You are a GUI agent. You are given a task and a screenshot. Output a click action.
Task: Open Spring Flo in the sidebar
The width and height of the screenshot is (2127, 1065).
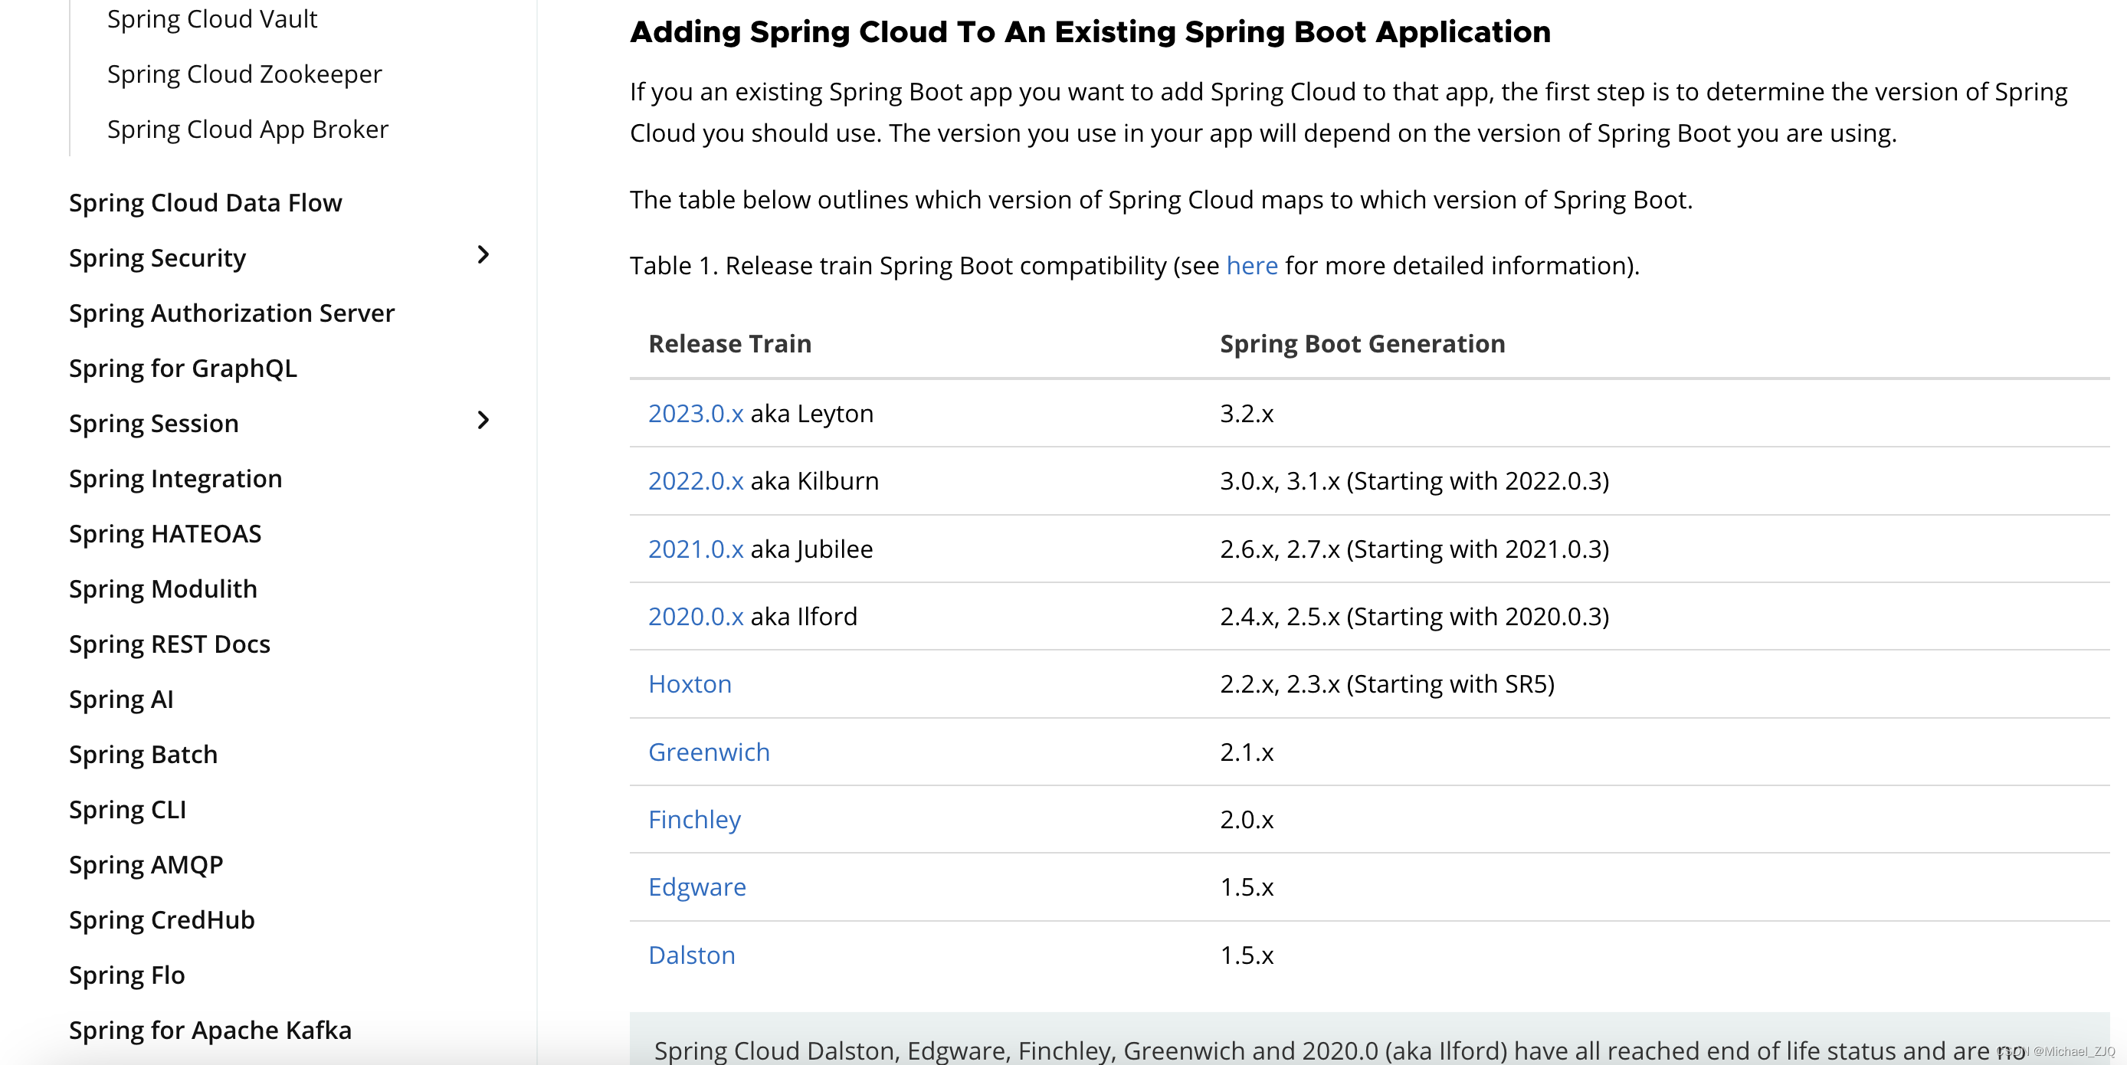point(127,976)
